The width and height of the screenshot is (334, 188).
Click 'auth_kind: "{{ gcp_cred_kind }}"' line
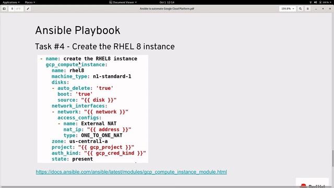[99, 153]
